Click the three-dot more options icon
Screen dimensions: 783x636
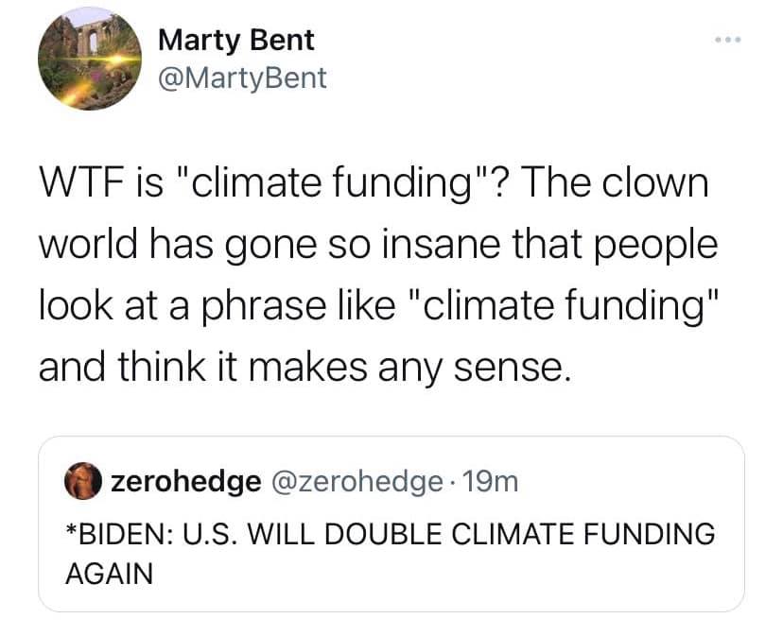pyautogui.click(x=729, y=41)
